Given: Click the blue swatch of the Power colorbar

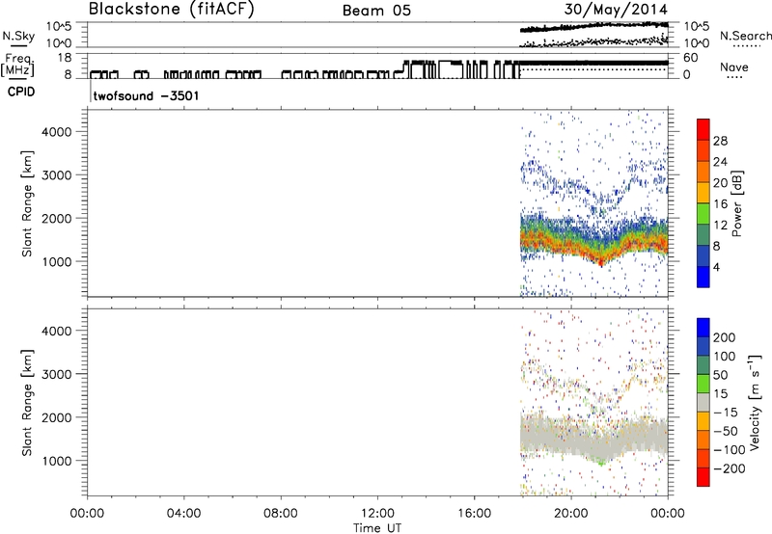Looking at the screenshot, I should (x=703, y=277).
